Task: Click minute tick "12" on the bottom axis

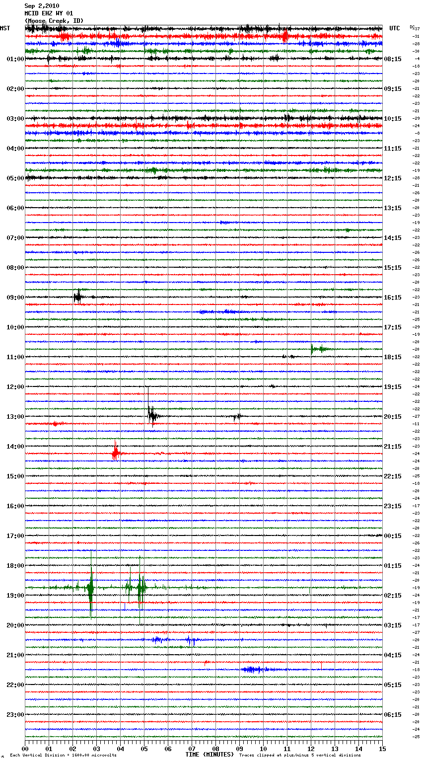Action: pyautogui.click(x=311, y=749)
